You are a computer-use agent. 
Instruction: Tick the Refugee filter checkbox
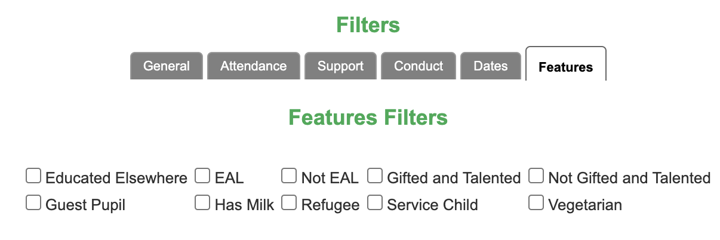coord(289,203)
